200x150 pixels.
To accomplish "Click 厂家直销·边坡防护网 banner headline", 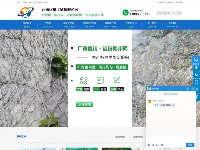I will coord(102,49).
